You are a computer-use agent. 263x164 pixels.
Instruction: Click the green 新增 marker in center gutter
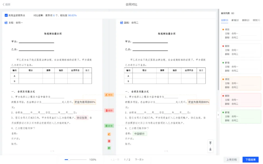(109, 126)
